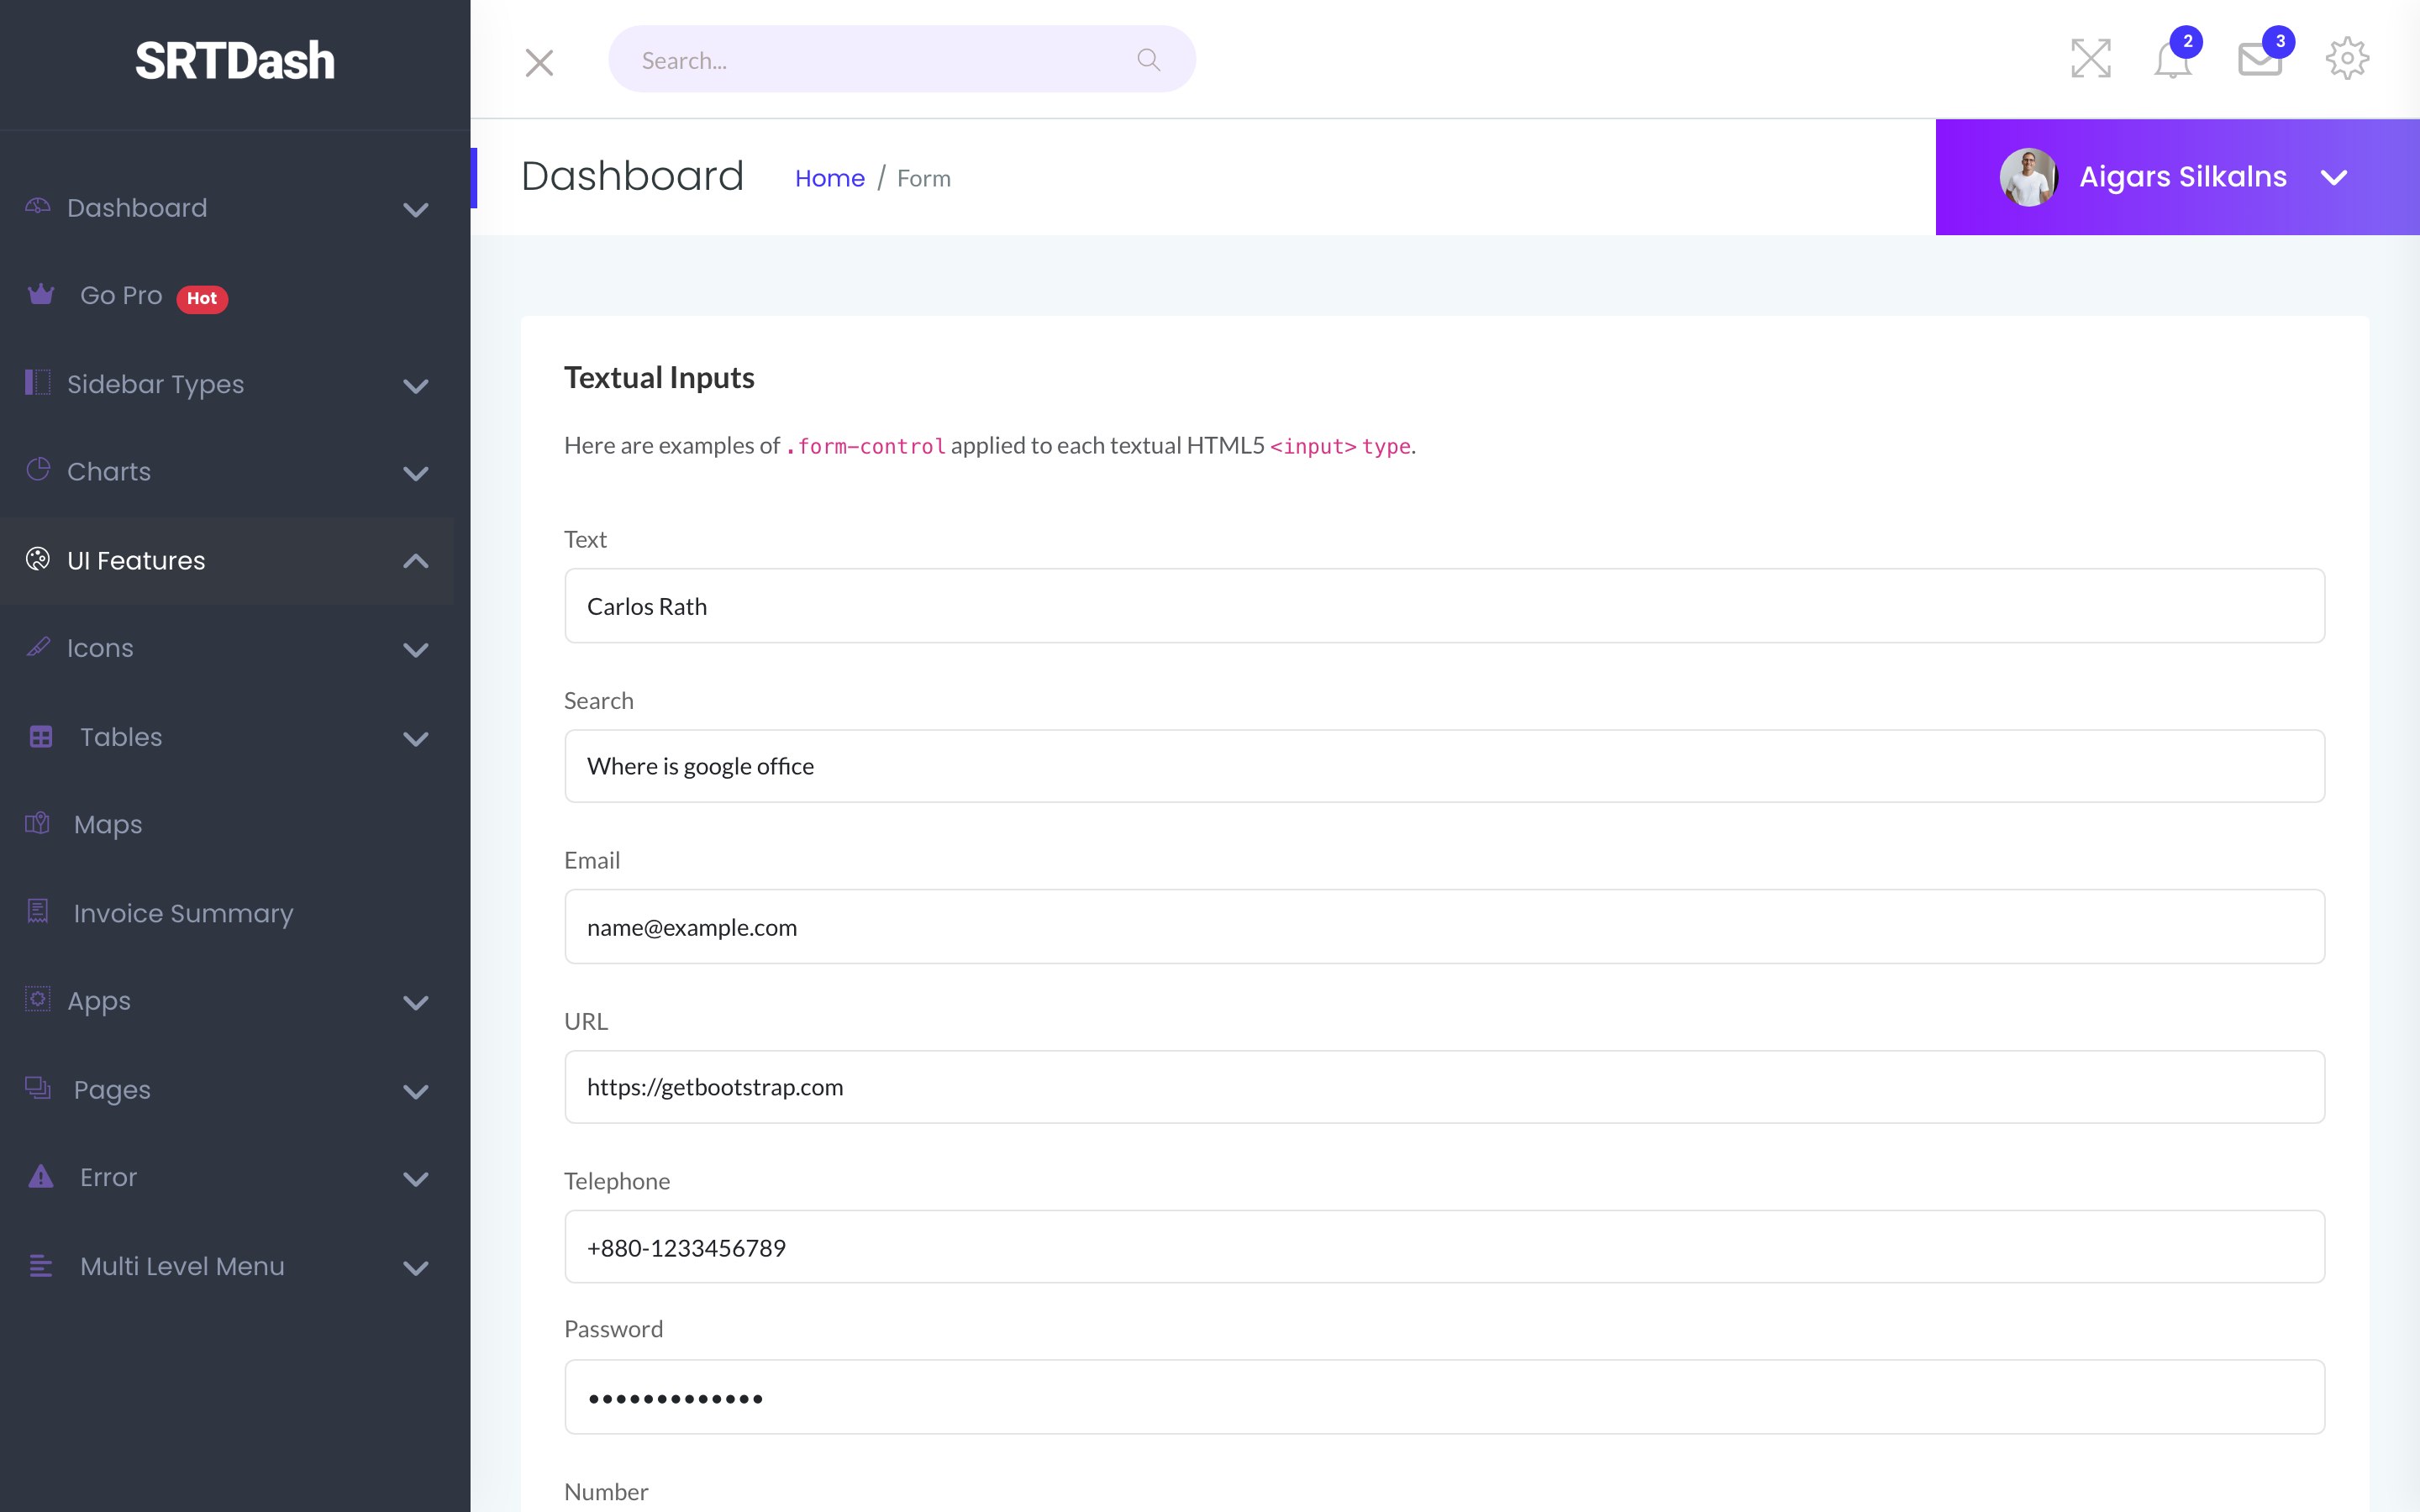Viewport: 2420px width, 1512px height.
Task: Click the Email field name@example.com
Action: coord(1444,927)
